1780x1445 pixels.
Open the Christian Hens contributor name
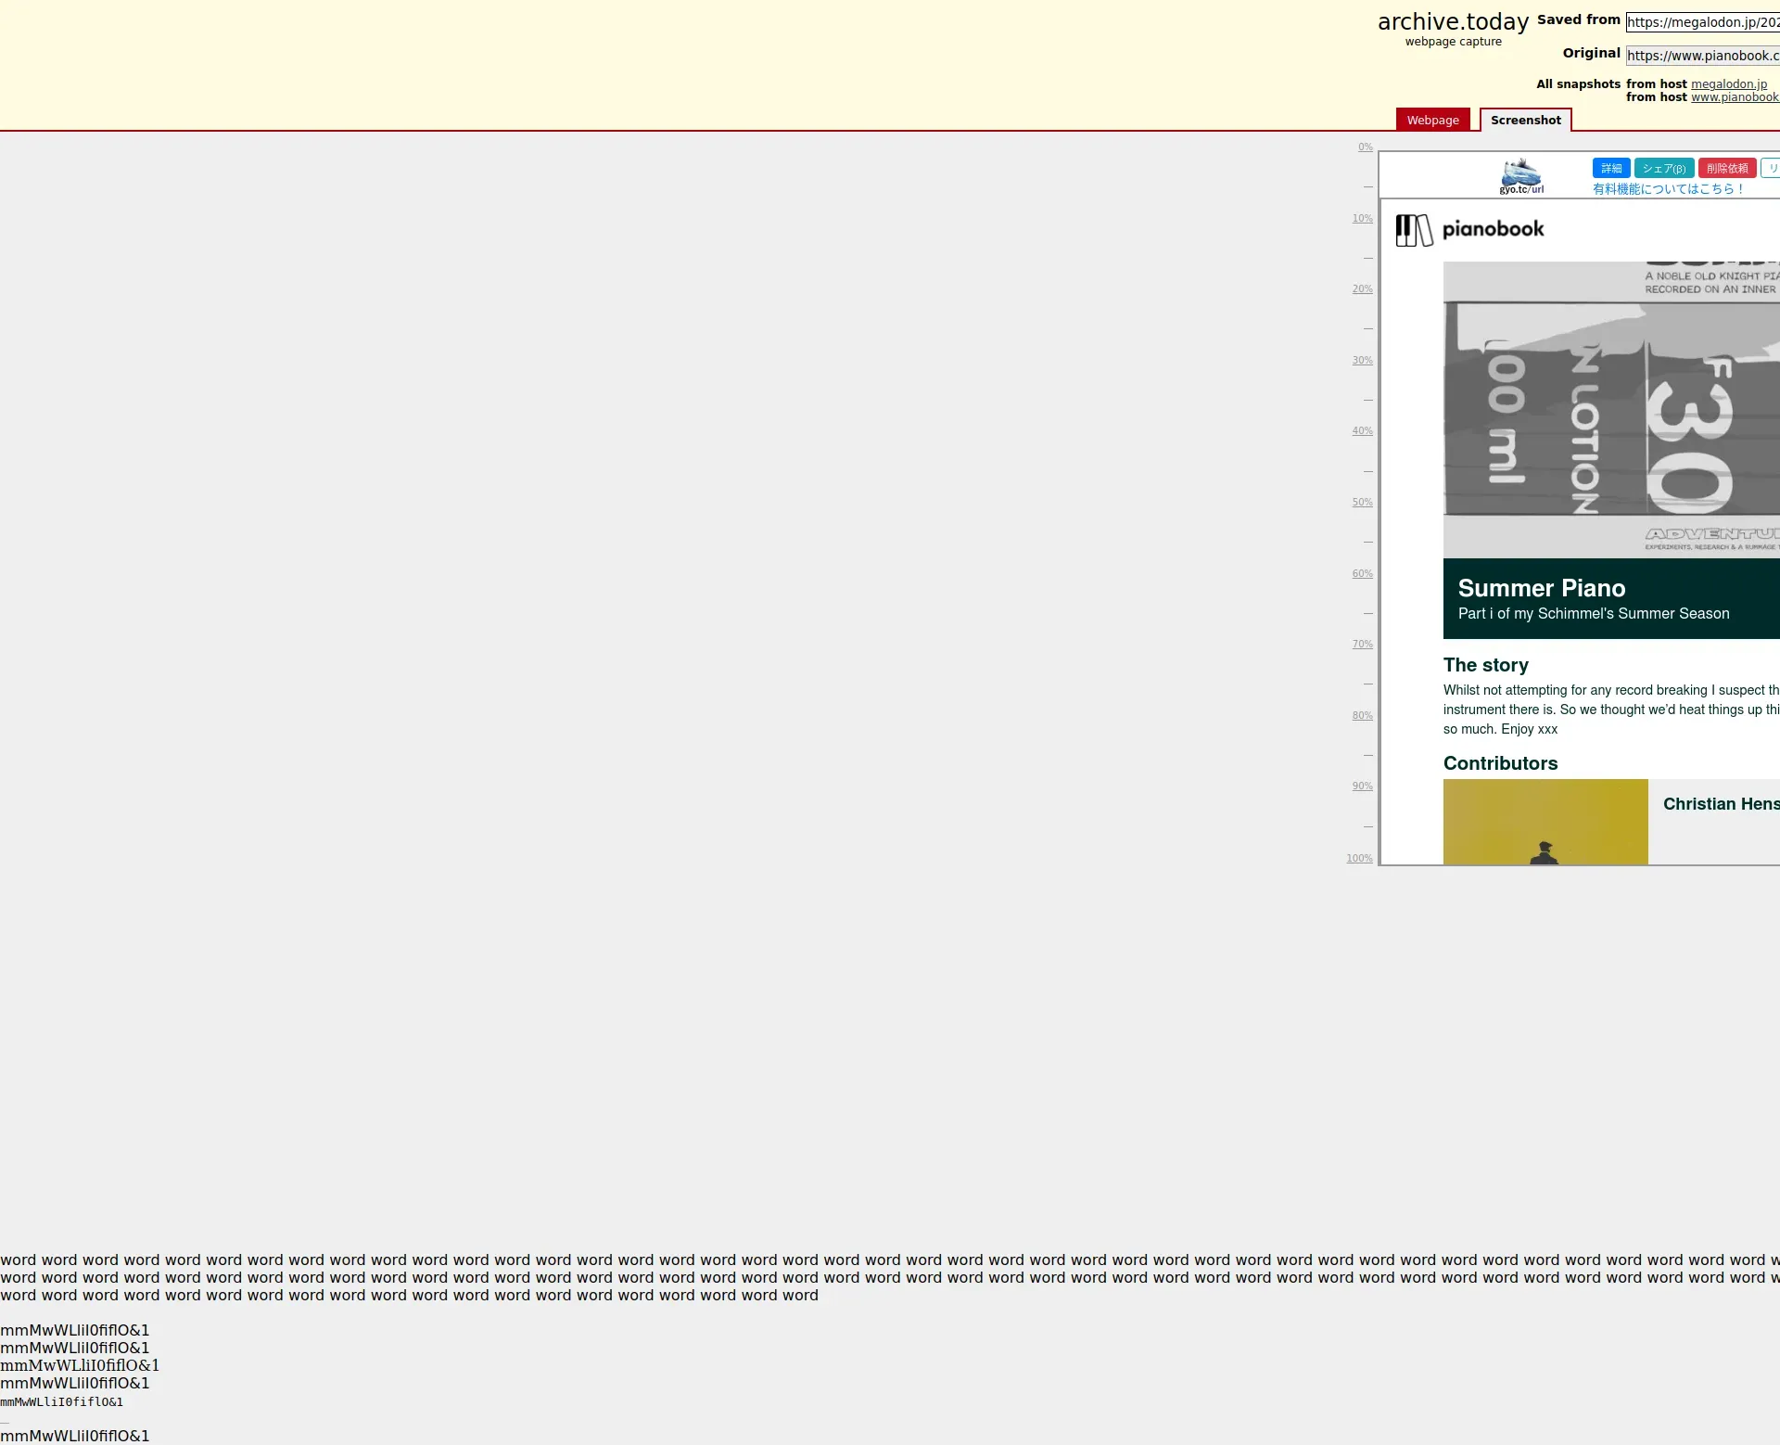tap(1721, 804)
